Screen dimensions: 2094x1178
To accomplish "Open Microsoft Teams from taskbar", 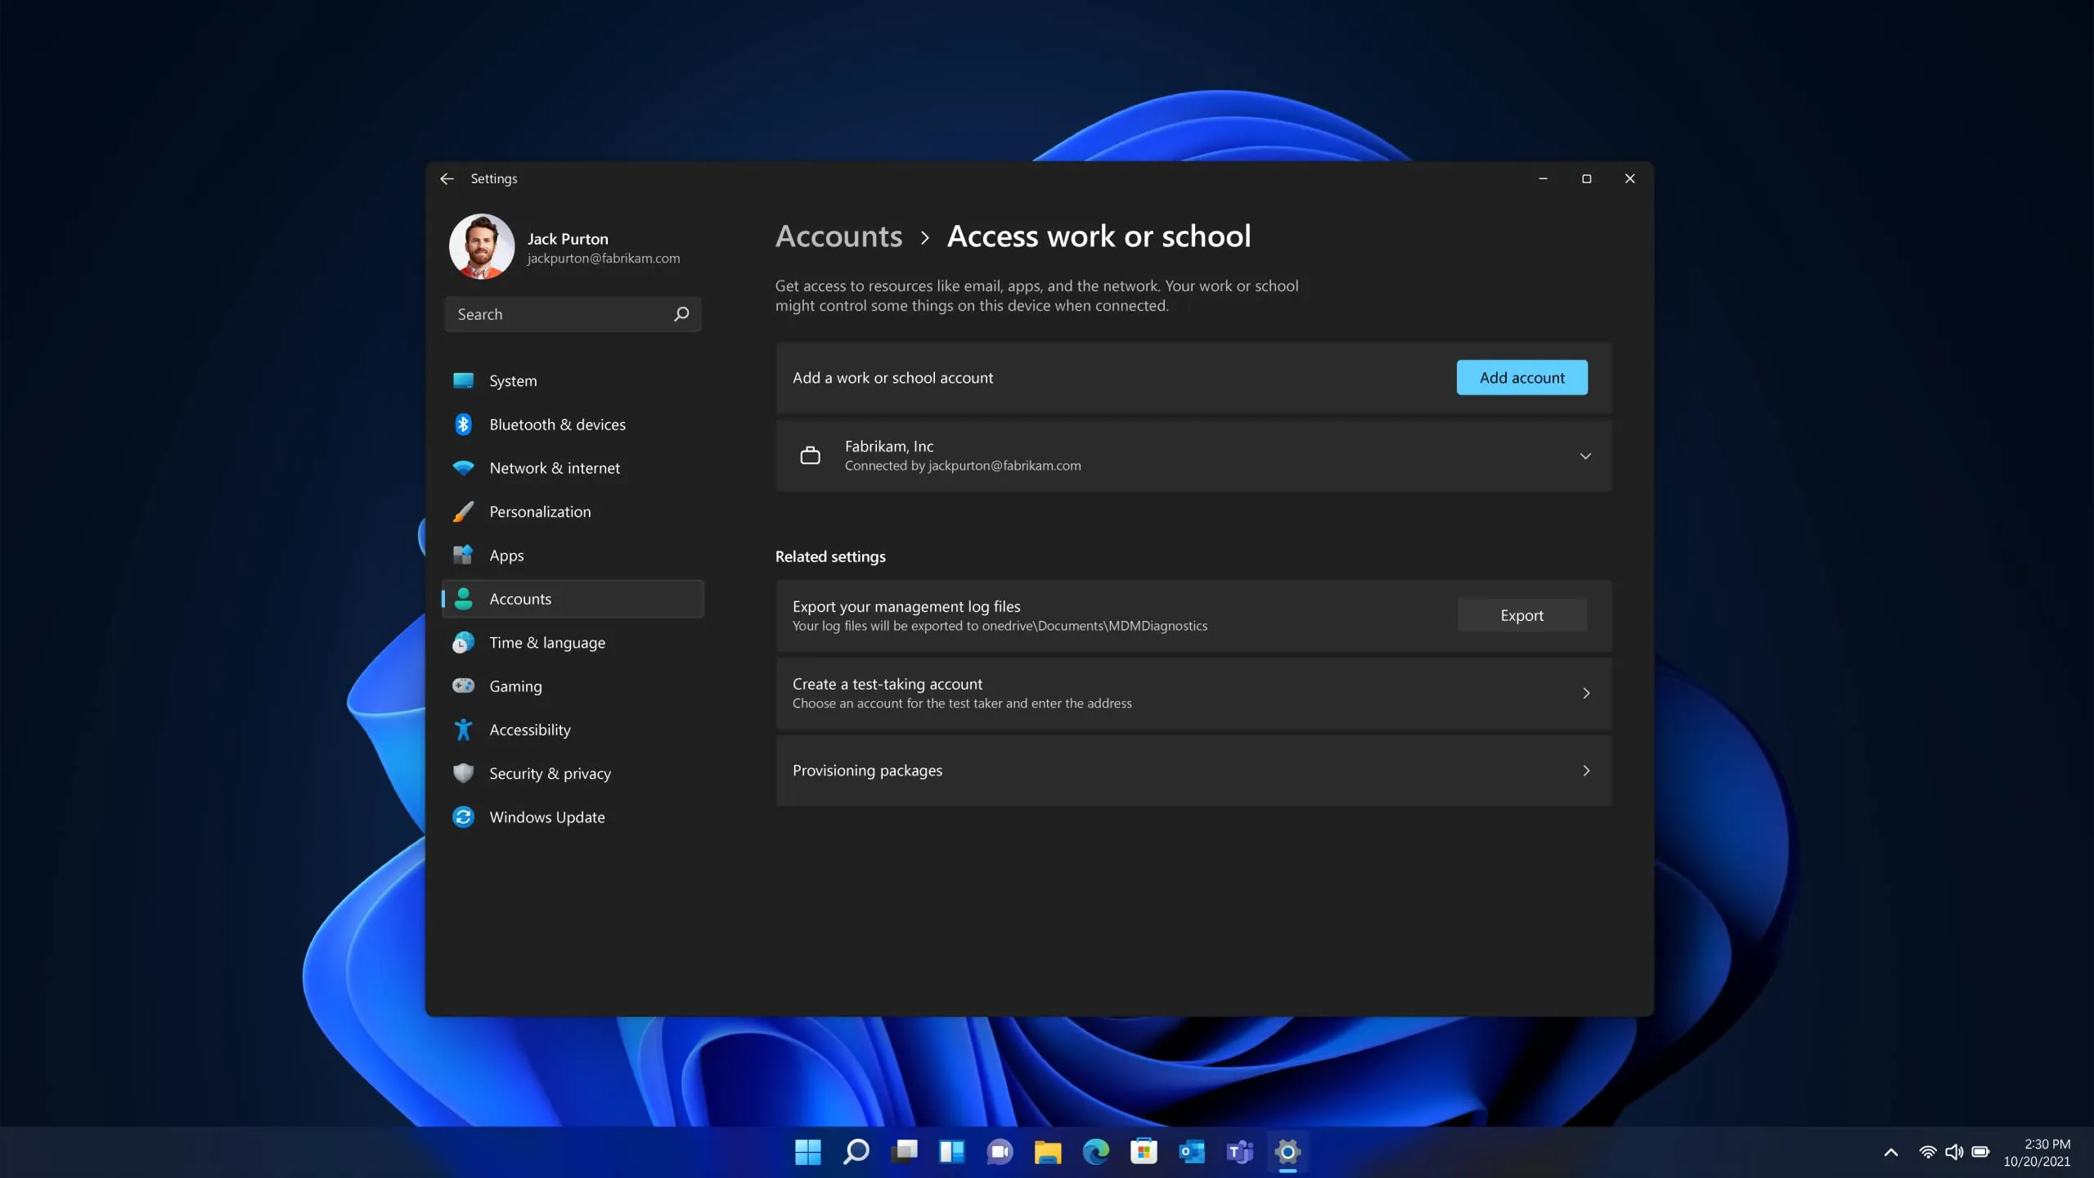I will (x=1239, y=1152).
